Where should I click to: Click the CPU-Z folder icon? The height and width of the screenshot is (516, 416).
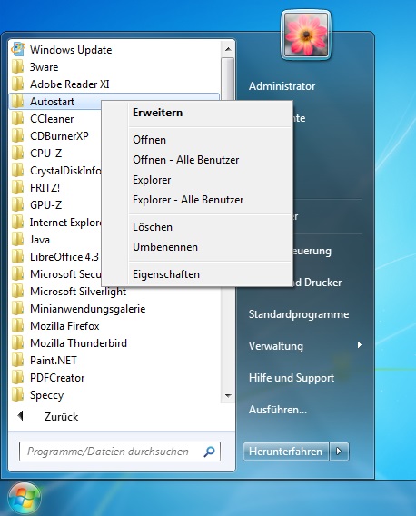[x=17, y=153]
